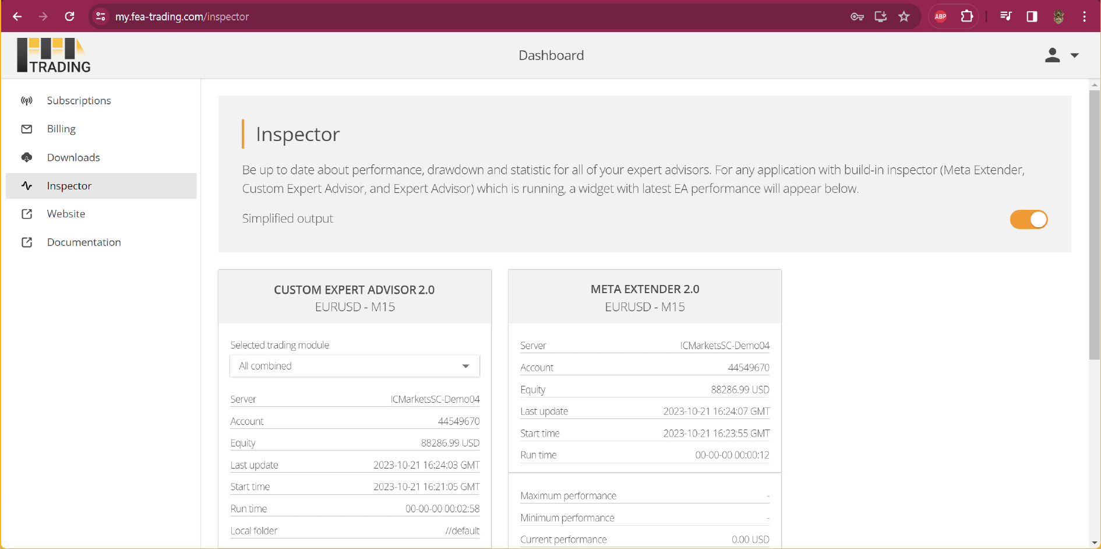
Task: Select start time 2023-10-21 16:23:55 GMT
Action: click(x=717, y=434)
